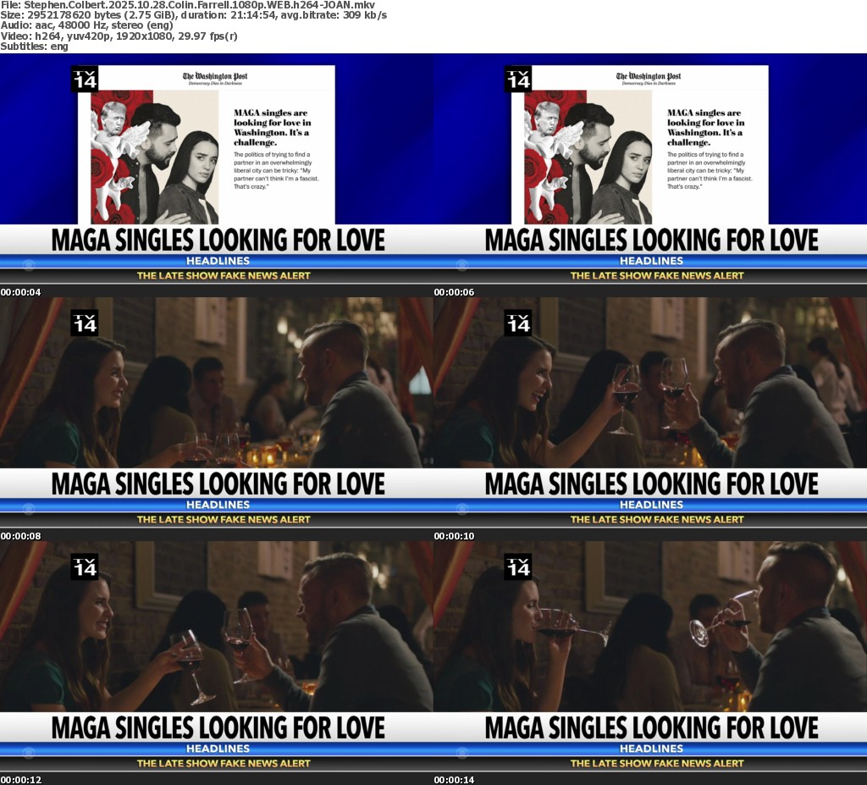Click the 'MAGA SINGLES LOOKING FOR LOVE' banner at 00:00:08
867x785 pixels.
217,484
